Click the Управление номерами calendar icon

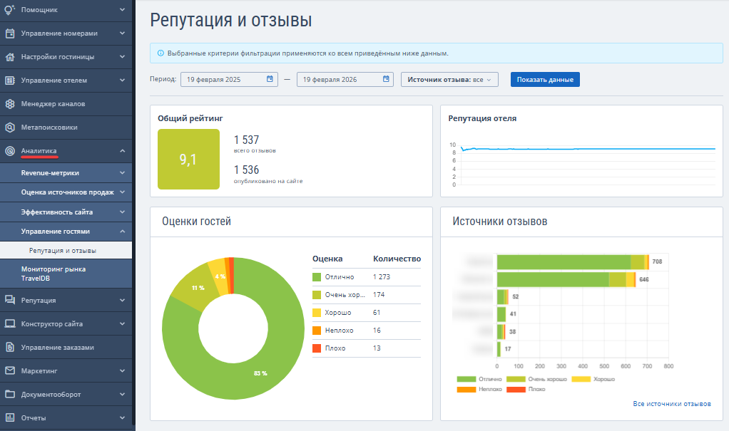coord(10,33)
